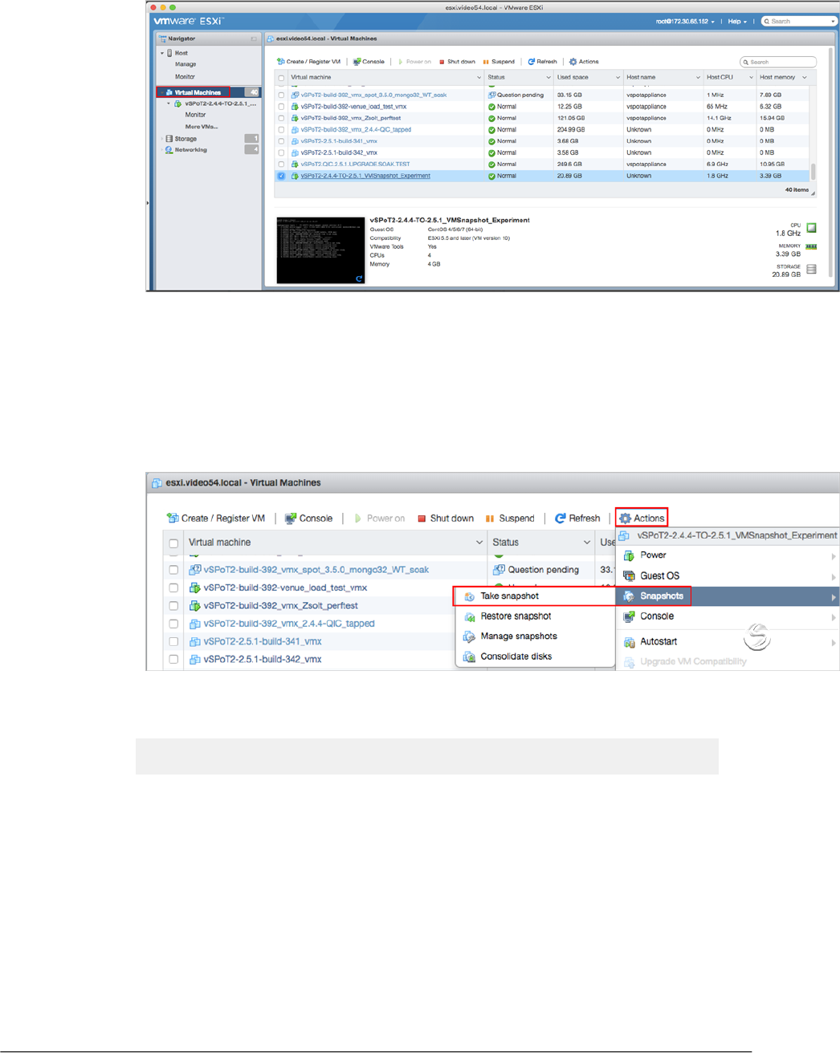Toggle select-all checkbox in the enlarged table header
The height and width of the screenshot is (1053, 840).
(173, 543)
